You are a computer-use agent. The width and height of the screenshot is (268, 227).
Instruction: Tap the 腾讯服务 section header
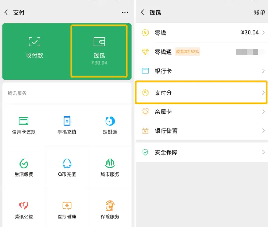click(x=17, y=93)
